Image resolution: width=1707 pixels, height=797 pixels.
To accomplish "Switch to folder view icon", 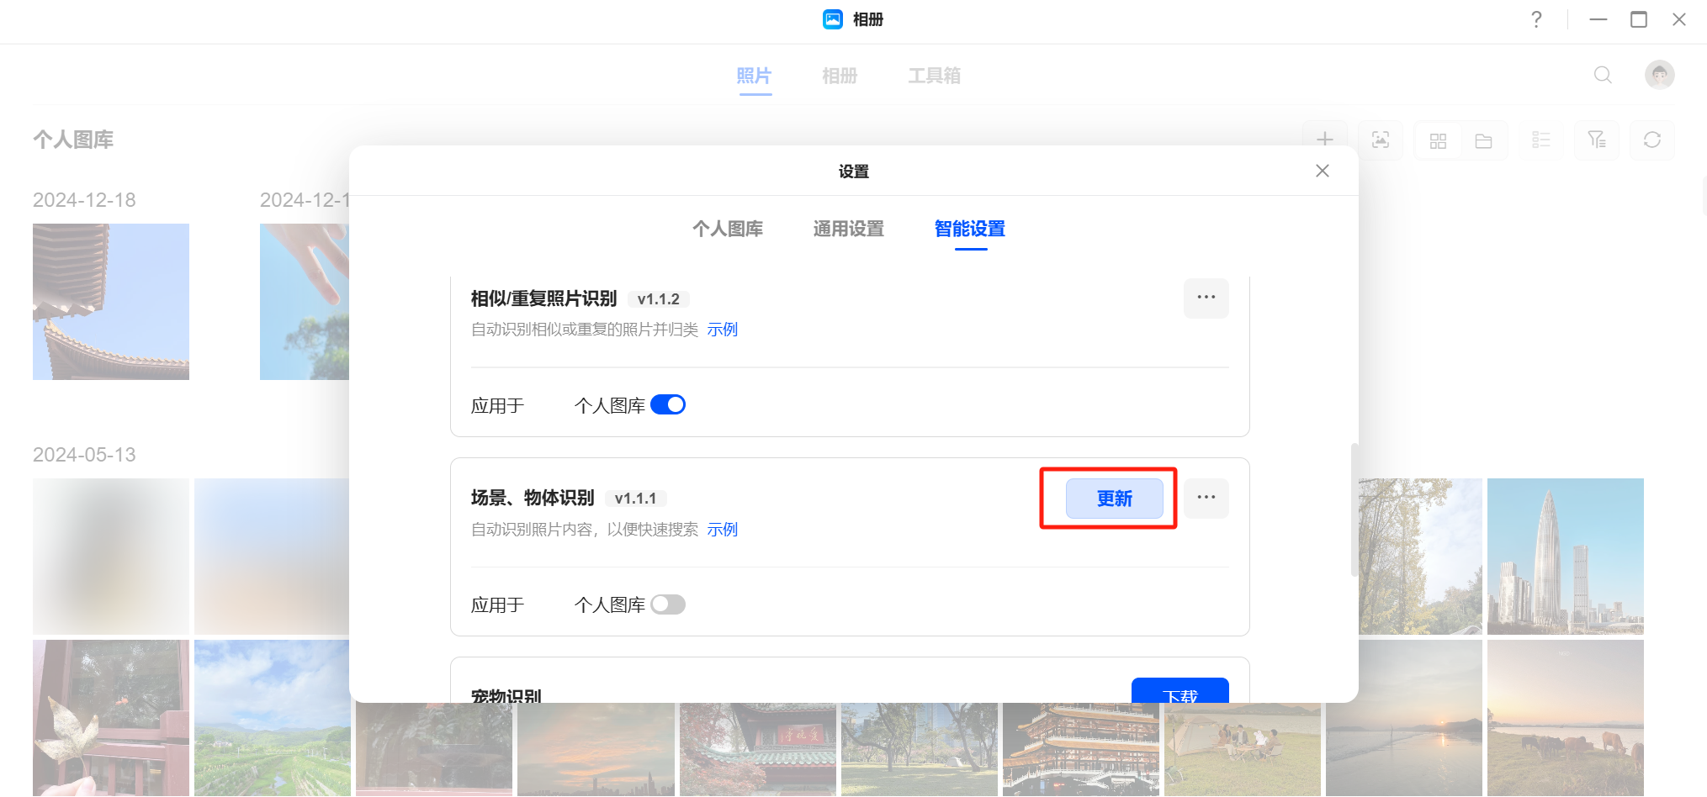I will click(x=1483, y=140).
